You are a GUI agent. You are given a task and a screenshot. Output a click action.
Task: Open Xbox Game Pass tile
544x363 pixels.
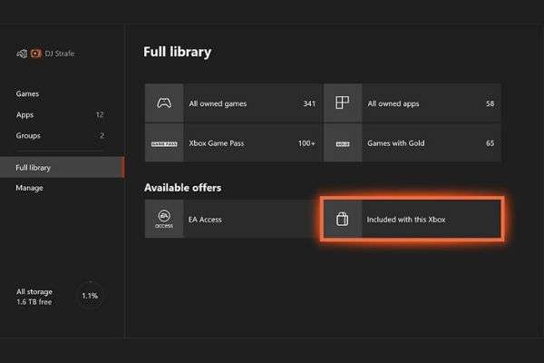point(234,142)
